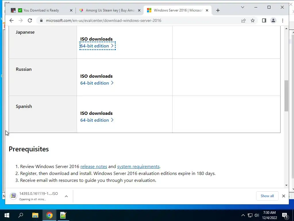Image resolution: width=294 pixels, height=221 pixels.
Task: Close the 'You Download is Ready' tab
Action: (x=71, y=11)
